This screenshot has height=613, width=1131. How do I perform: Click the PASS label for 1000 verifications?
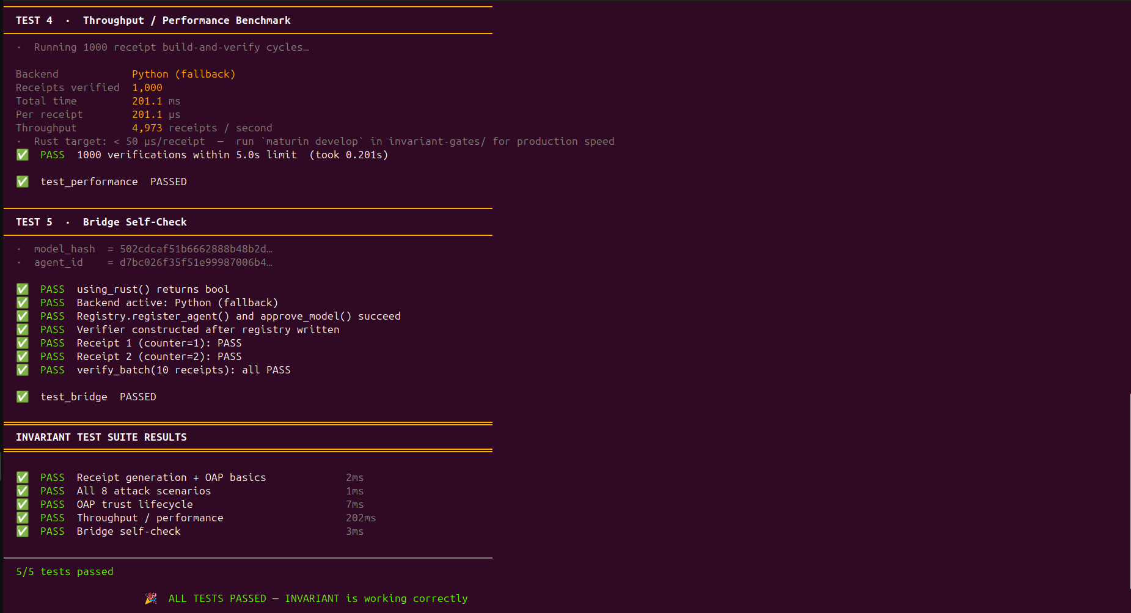(x=53, y=155)
